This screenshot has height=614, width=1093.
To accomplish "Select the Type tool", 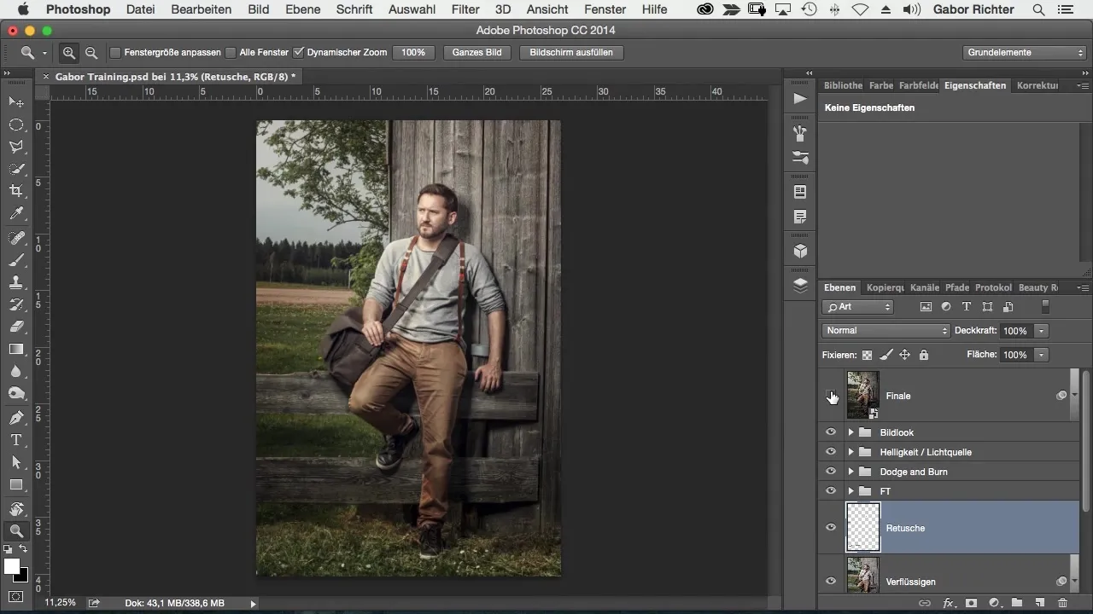I will click(x=16, y=440).
